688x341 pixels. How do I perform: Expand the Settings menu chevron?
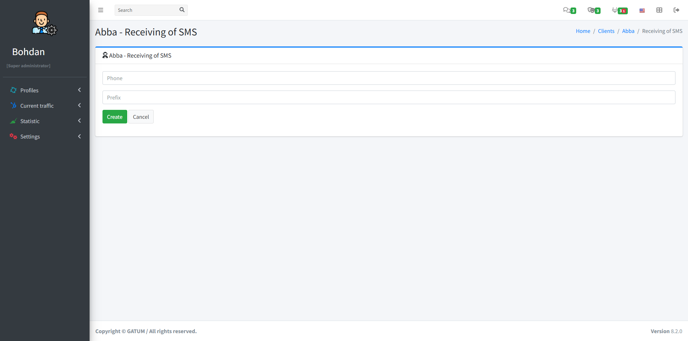point(80,136)
